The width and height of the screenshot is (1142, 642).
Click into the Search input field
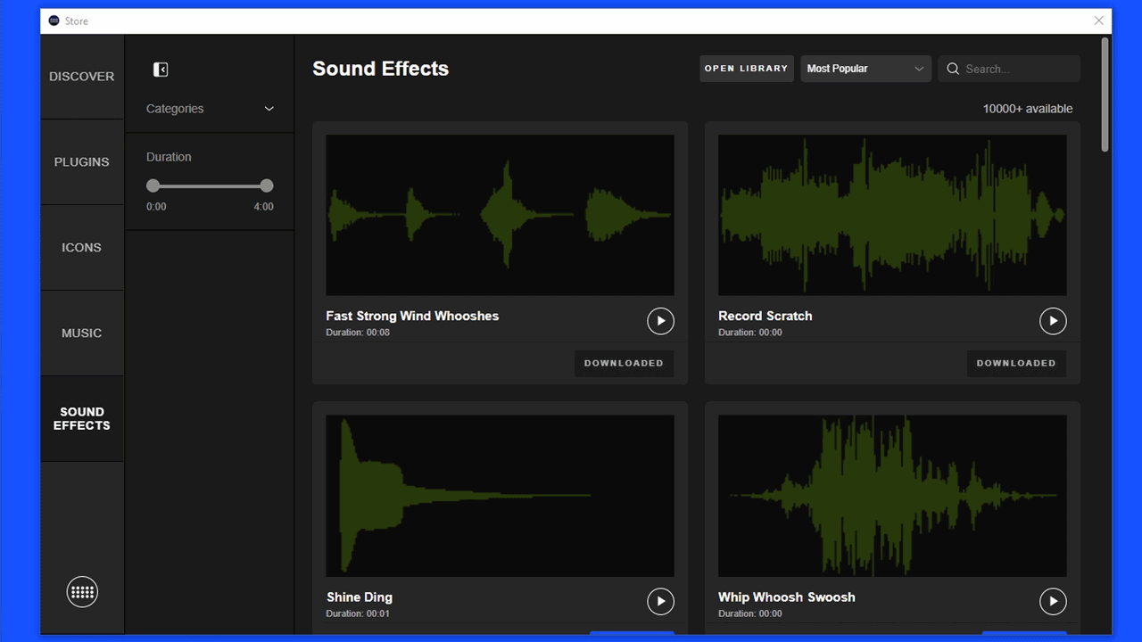pyautogui.click(x=1019, y=69)
